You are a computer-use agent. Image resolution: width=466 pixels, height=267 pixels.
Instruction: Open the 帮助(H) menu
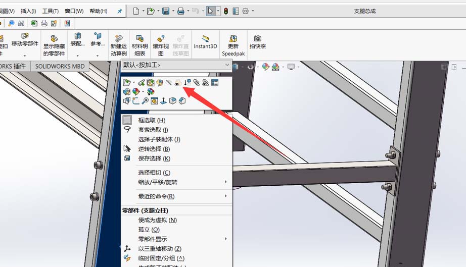coord(99,11)
